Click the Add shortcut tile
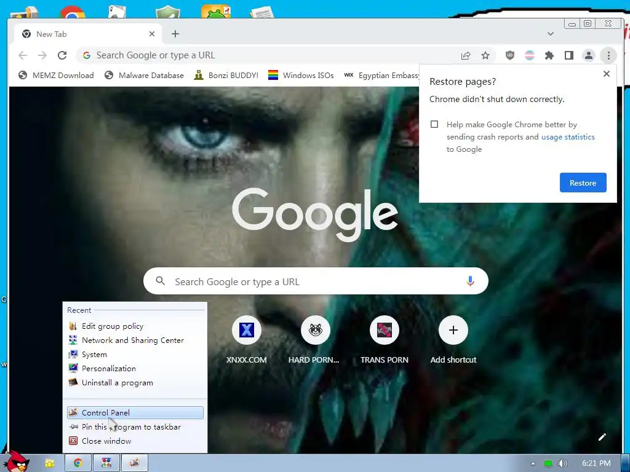630x472 pixels. pos(453,339)
